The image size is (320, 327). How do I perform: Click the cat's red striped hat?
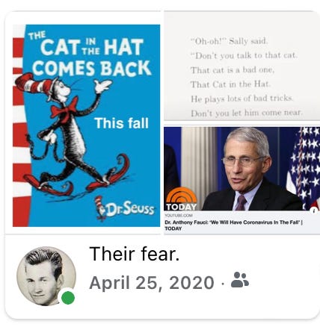pos(34,84)
